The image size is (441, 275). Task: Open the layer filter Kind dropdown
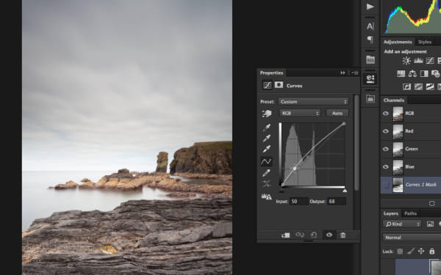(x=402, y=224)
